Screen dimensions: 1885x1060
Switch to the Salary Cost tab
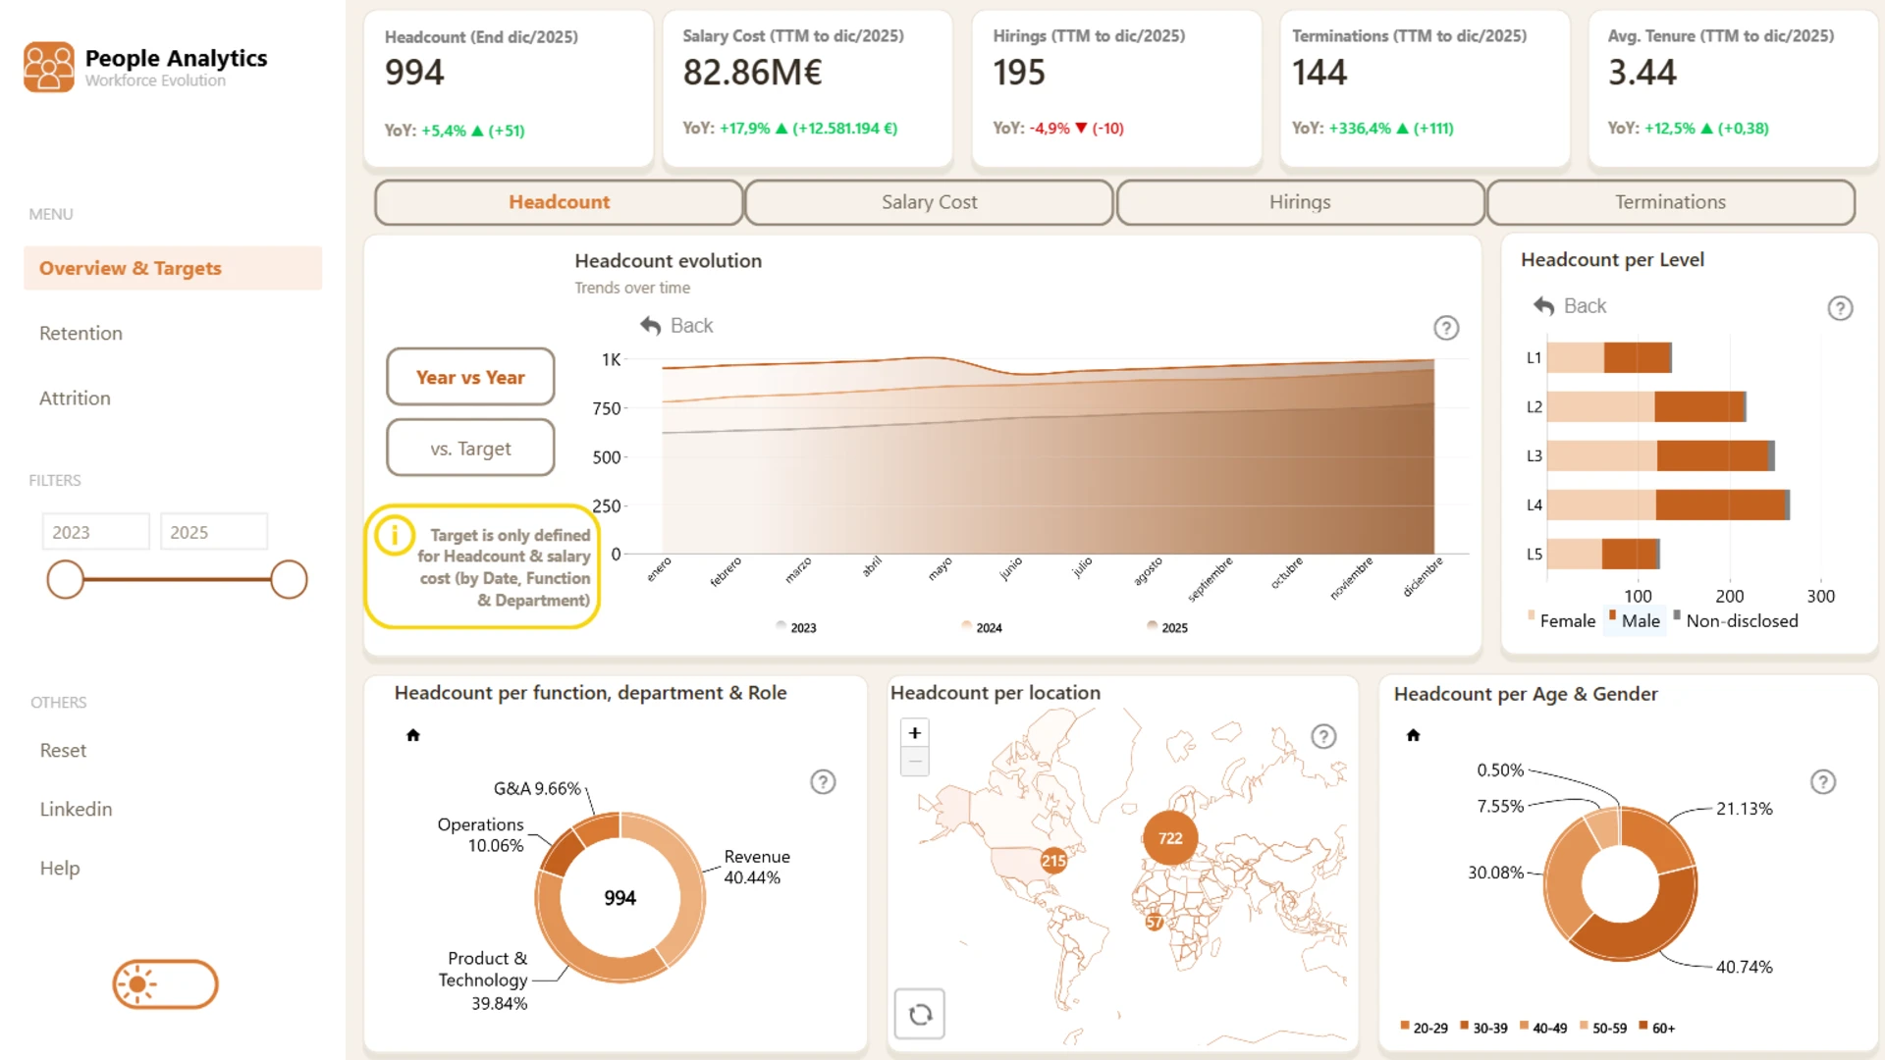point(929,202)
